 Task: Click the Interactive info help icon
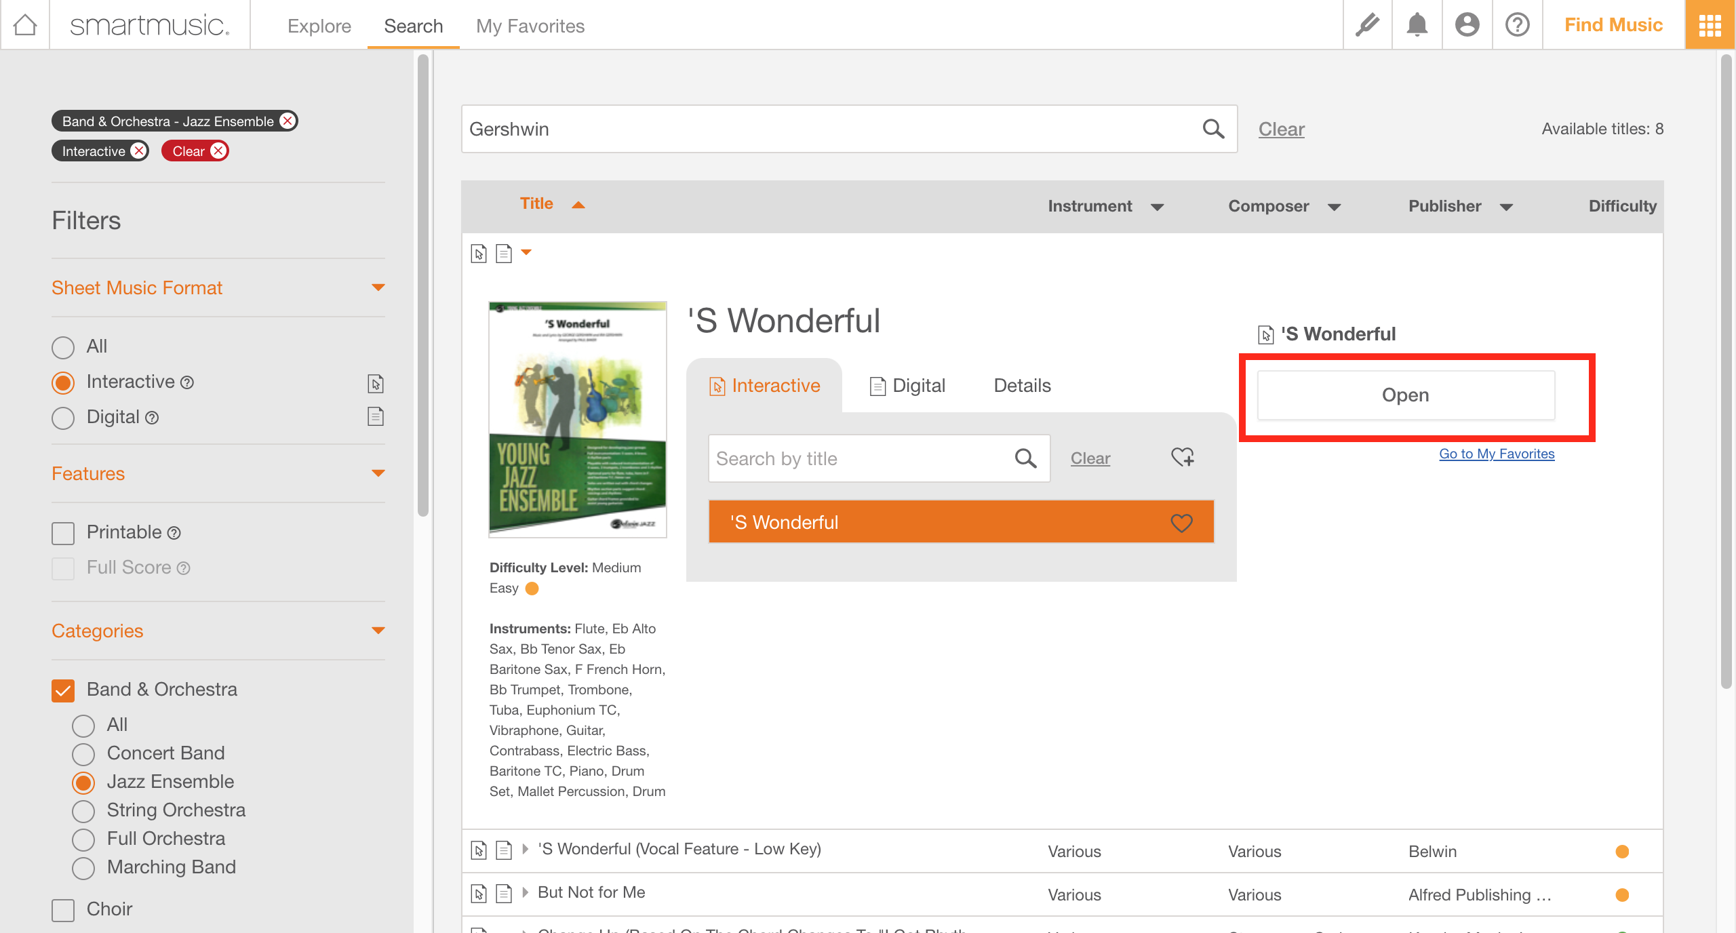pos(187,382)
